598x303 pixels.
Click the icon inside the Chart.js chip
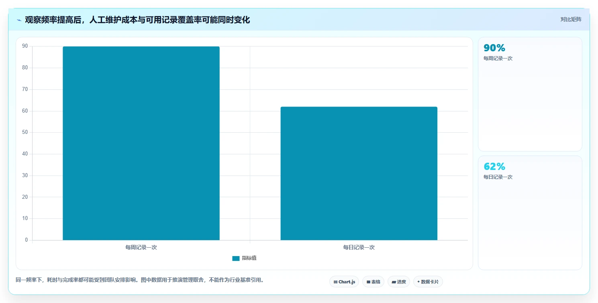pyautogui.click(x=335, y=282)
